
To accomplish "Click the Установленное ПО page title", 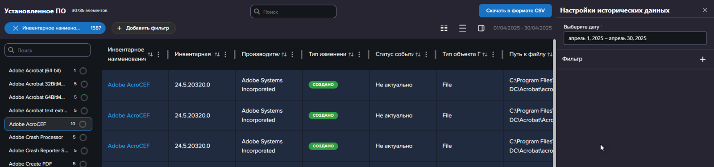I will [x=35, y=11].
